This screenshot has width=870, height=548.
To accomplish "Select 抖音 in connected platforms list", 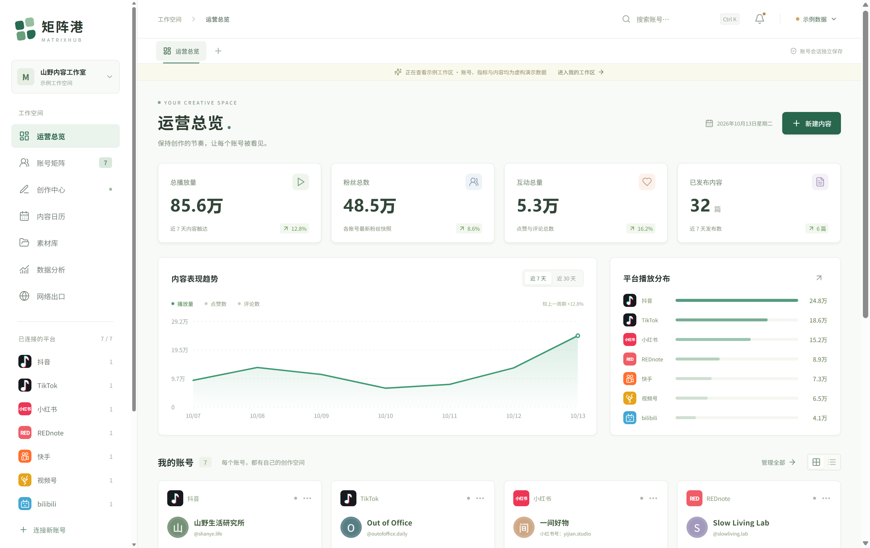I will [66, 361].
